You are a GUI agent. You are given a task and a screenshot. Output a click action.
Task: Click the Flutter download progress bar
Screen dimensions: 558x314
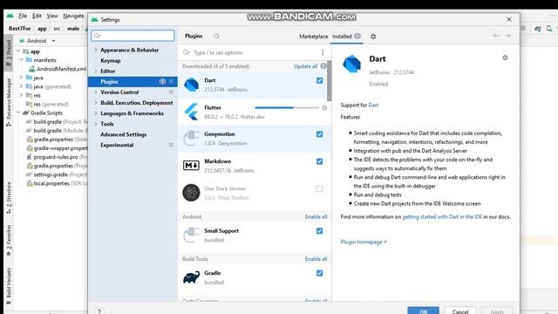click(287, 107)
